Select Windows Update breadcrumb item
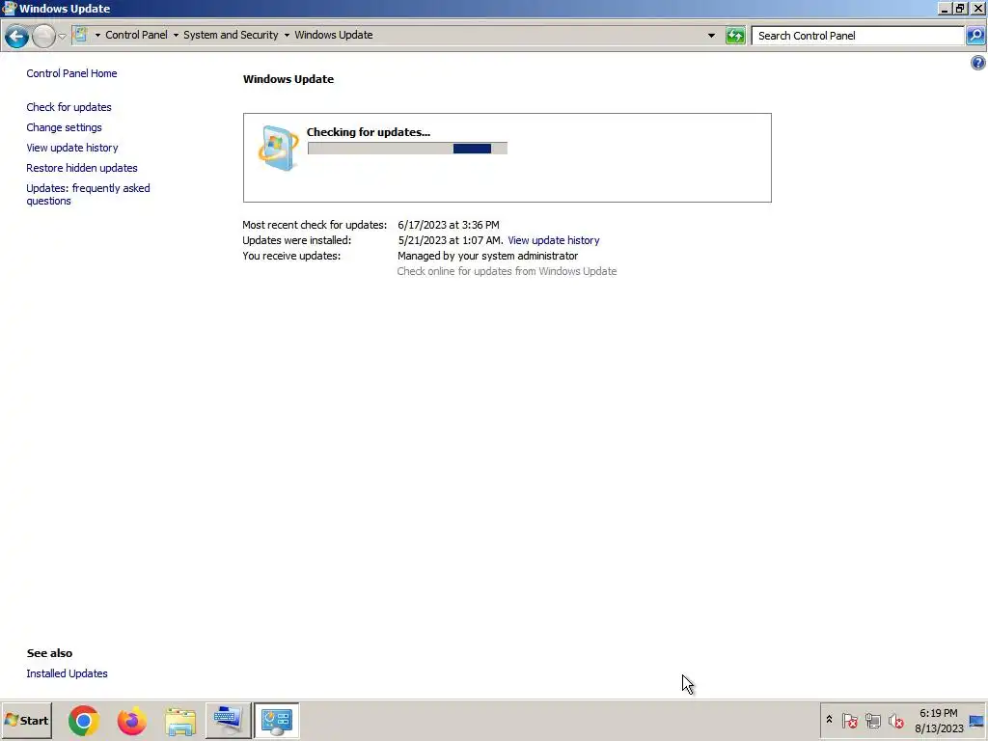 (x=333, y=36)
